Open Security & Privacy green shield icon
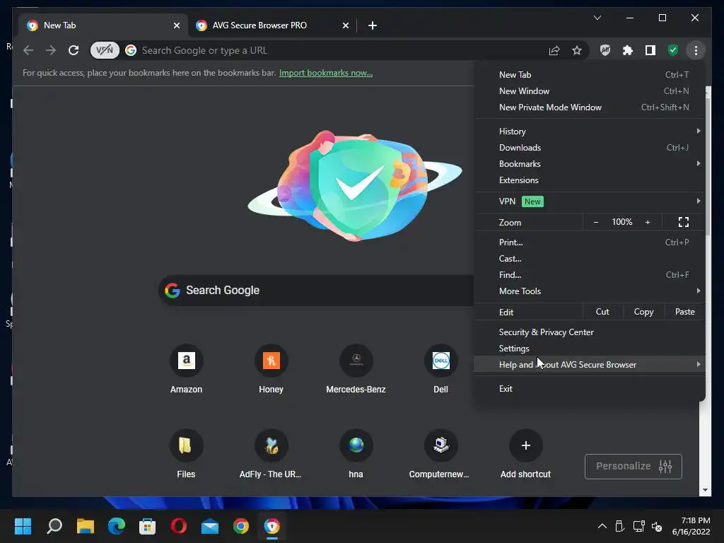This screenshot has width=724, height=543. (x=673, y=50)
